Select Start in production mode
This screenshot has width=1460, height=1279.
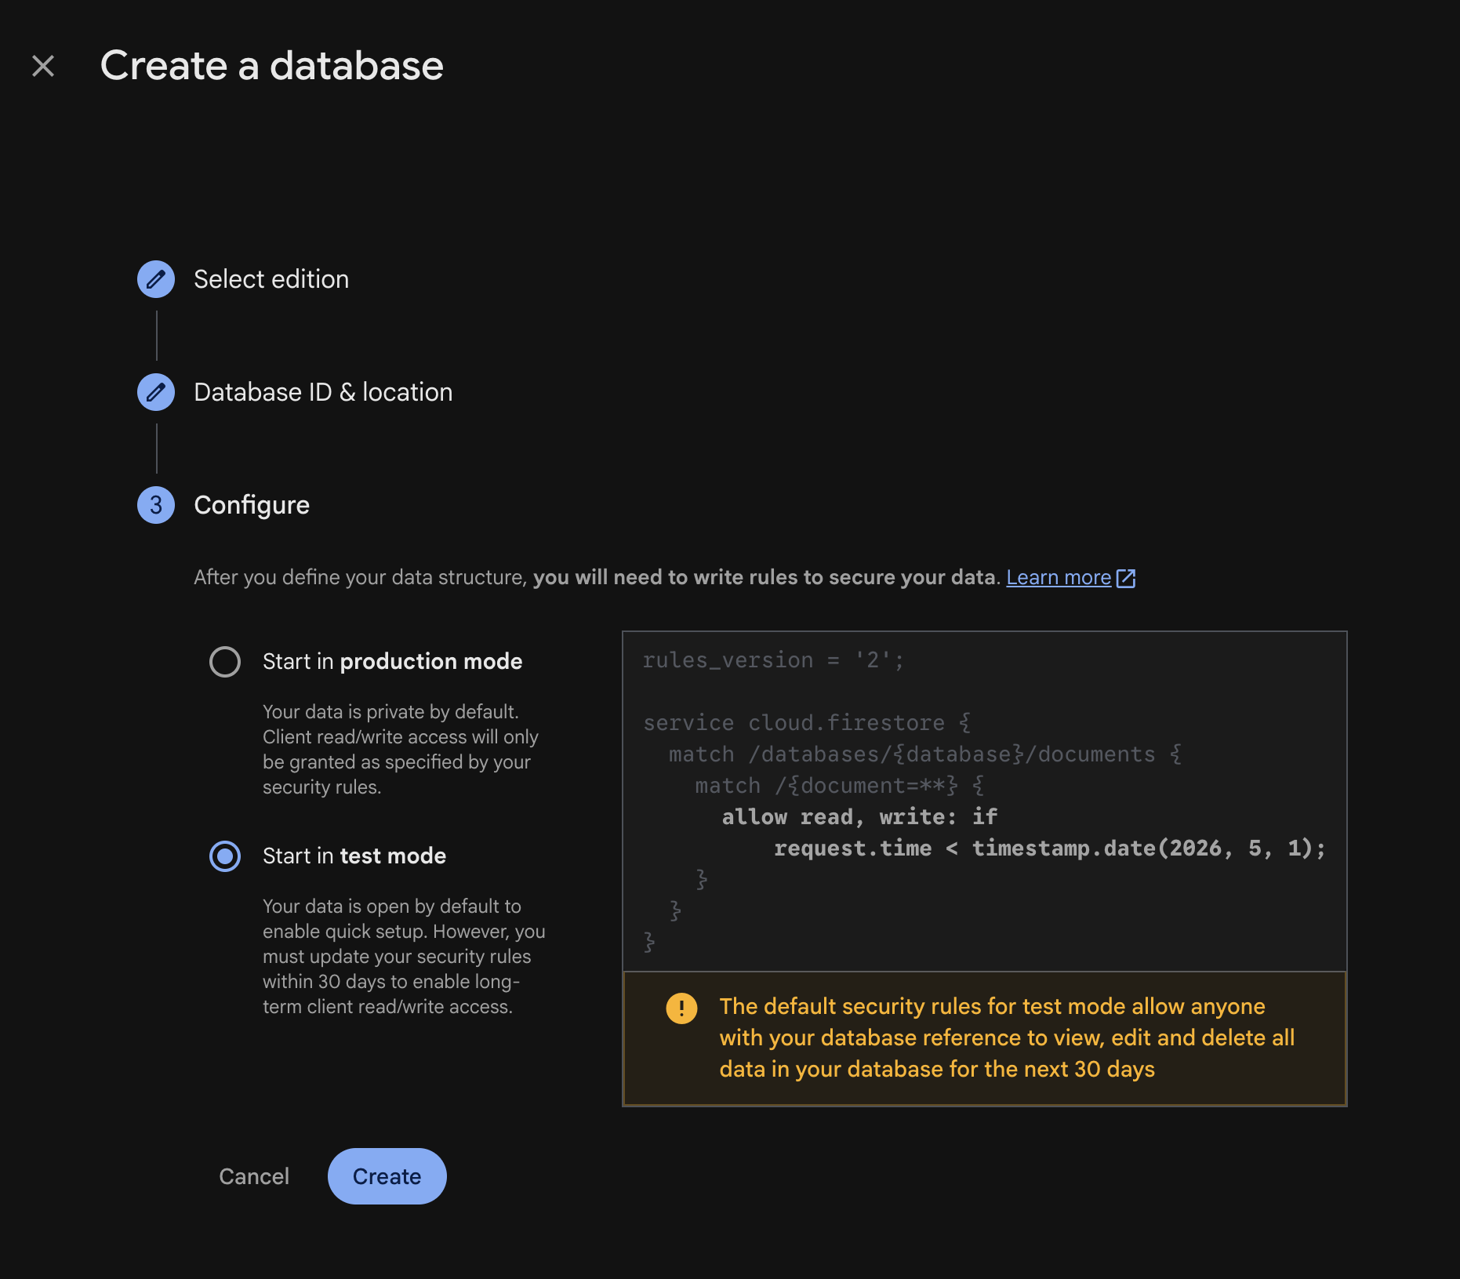(225, 661)
